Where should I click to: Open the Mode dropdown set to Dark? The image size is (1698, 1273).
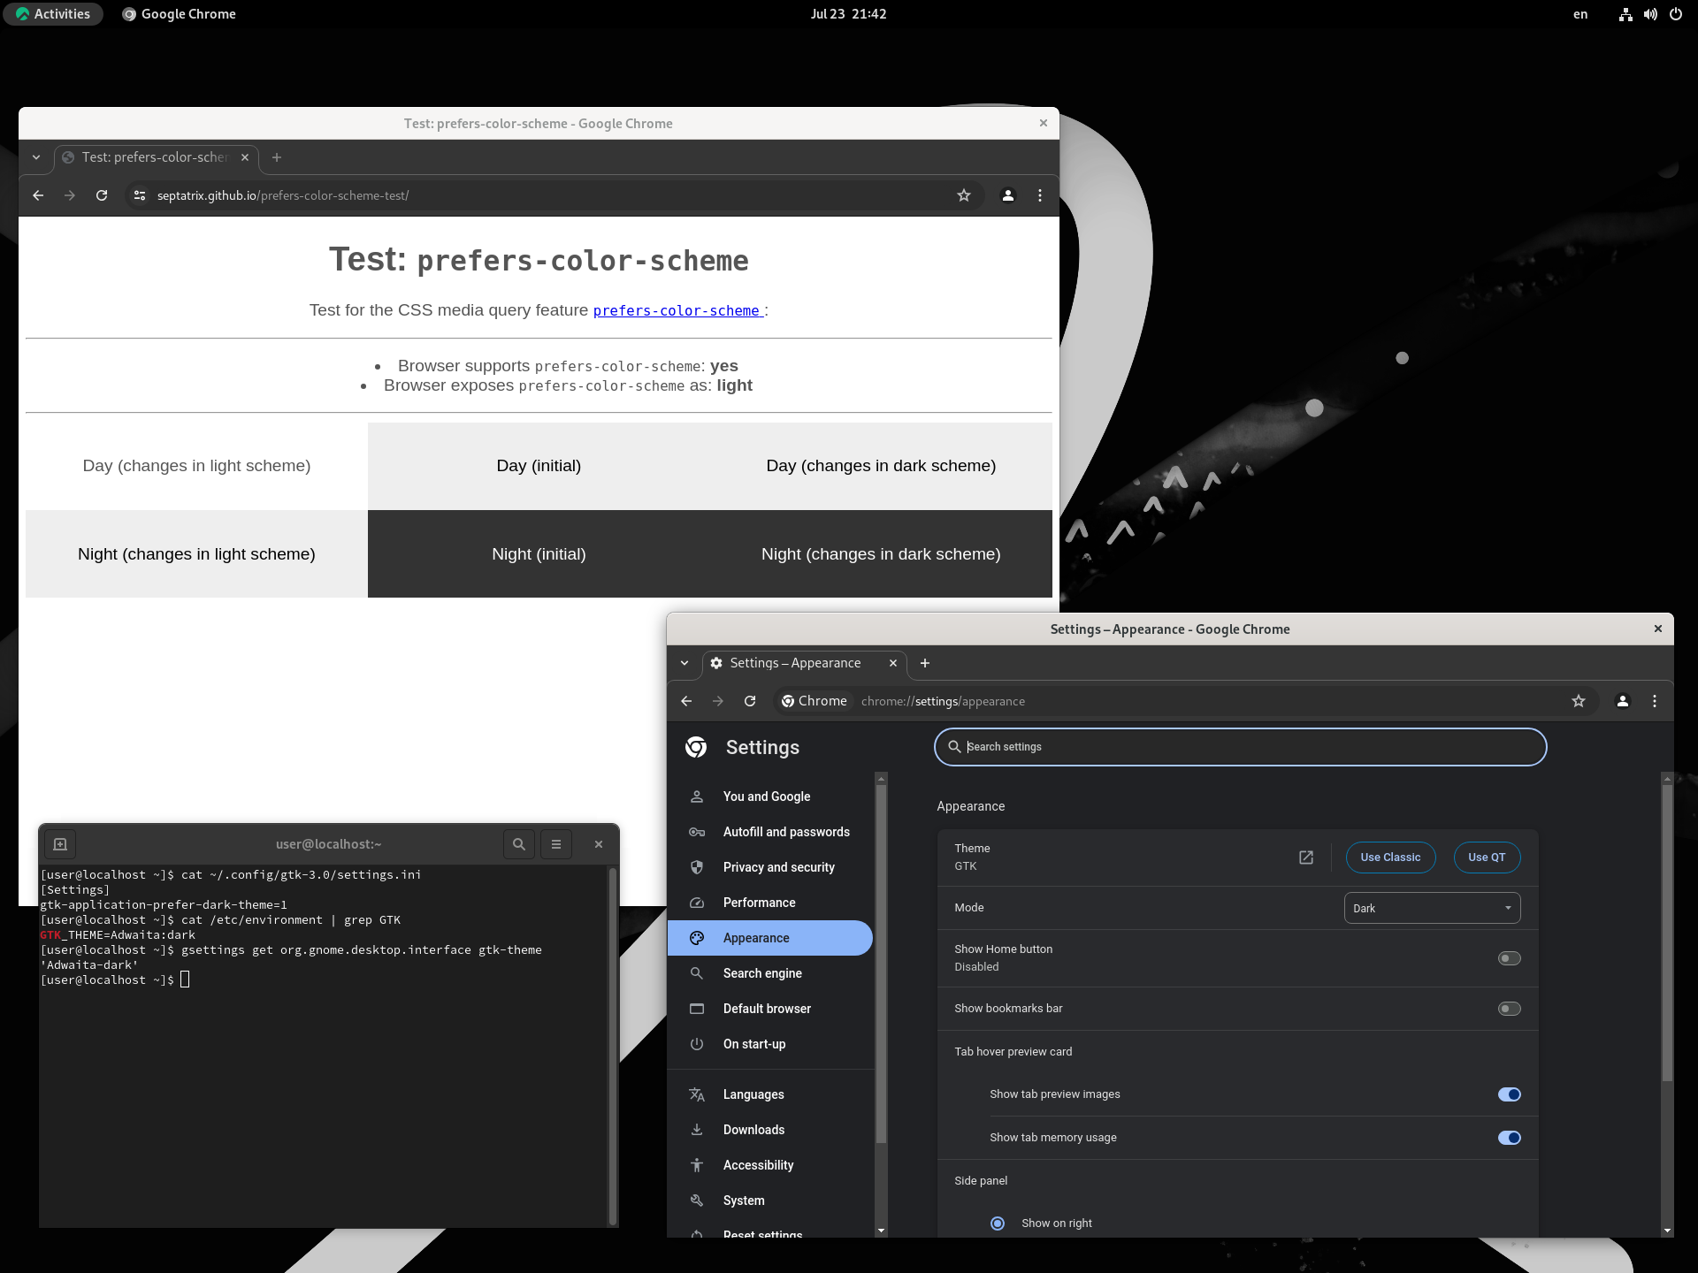coord(1432,908)
